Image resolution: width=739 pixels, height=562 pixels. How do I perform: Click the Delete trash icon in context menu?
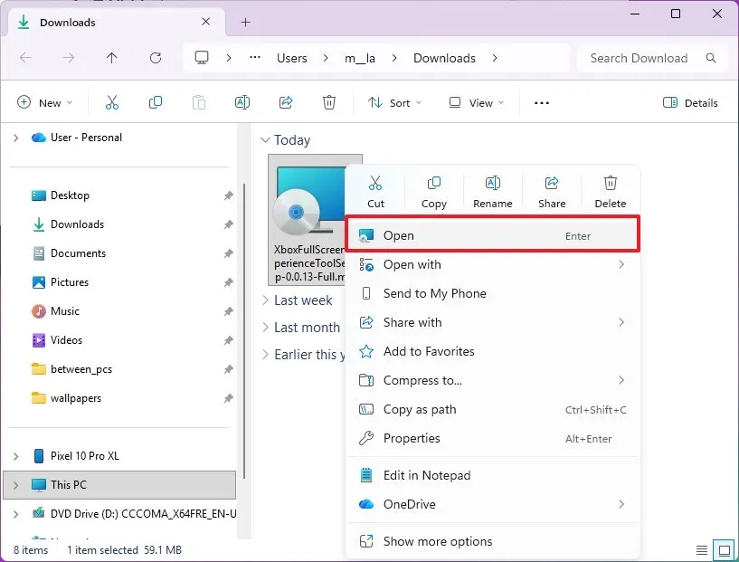point(611,191)
